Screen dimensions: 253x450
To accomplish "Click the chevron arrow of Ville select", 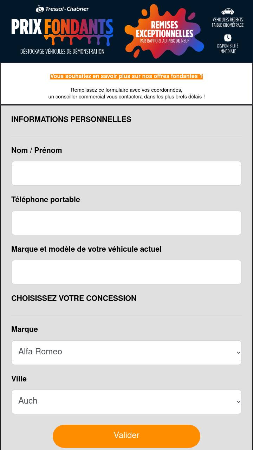I will coord(239,402).
